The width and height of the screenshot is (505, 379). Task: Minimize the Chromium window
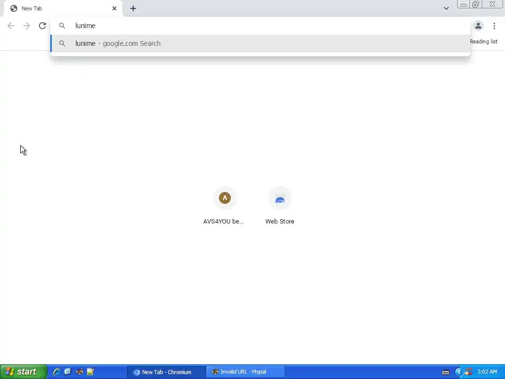pos(464,4)
